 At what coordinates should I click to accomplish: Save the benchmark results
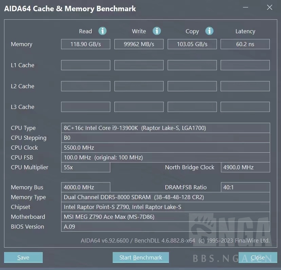23,257
